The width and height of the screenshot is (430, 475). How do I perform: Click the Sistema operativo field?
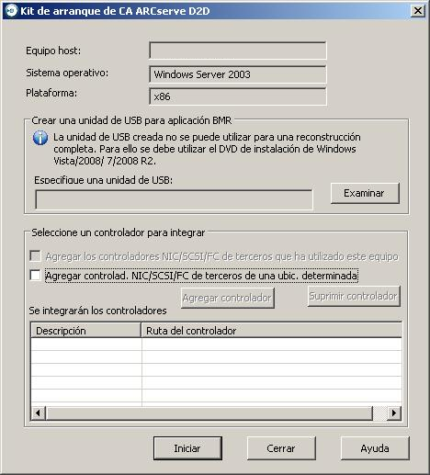(238, 74)
